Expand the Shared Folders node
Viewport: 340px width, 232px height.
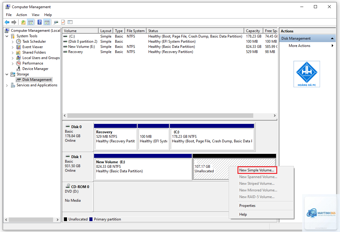(12, 53)
